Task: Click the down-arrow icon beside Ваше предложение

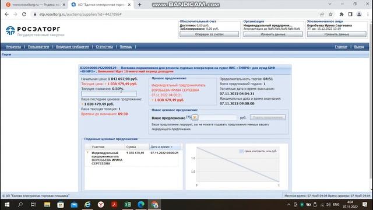Action: [x=195, y=117]
